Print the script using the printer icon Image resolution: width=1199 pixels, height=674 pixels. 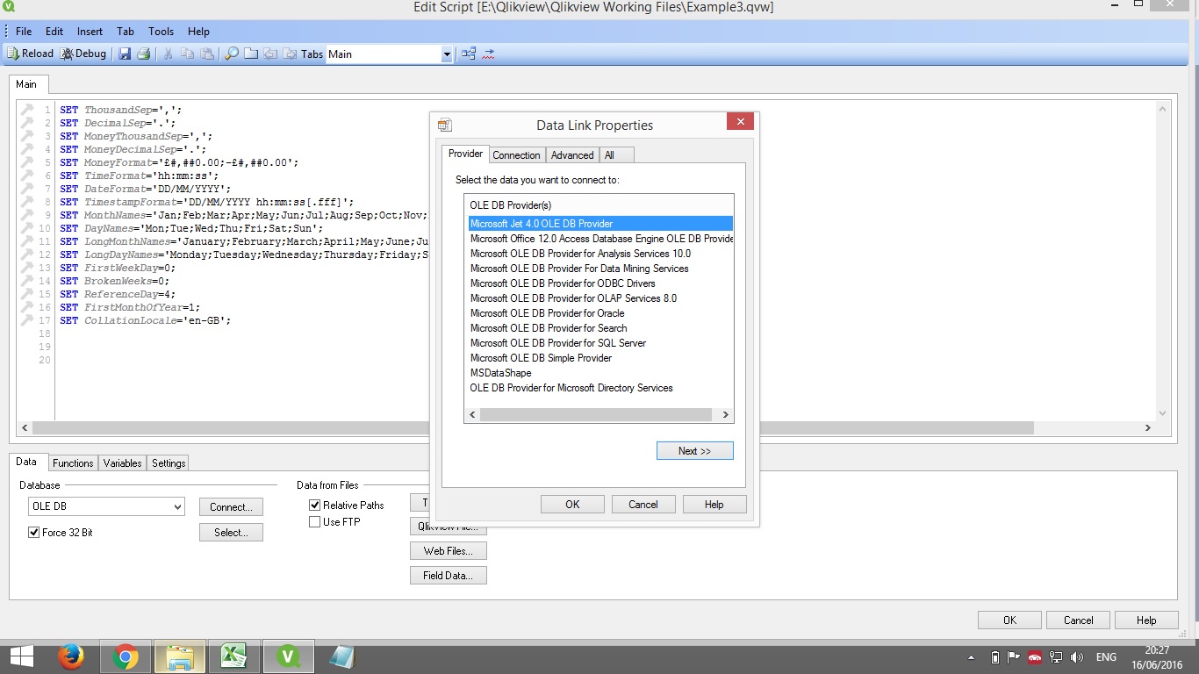144,54
